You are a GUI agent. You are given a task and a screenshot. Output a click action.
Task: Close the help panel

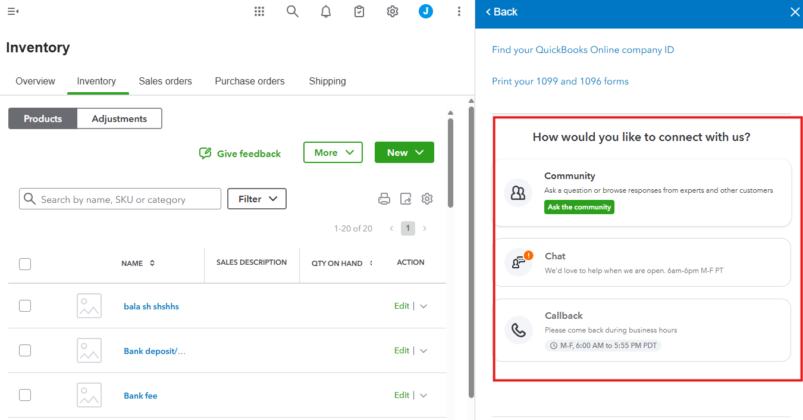[795, 12]
